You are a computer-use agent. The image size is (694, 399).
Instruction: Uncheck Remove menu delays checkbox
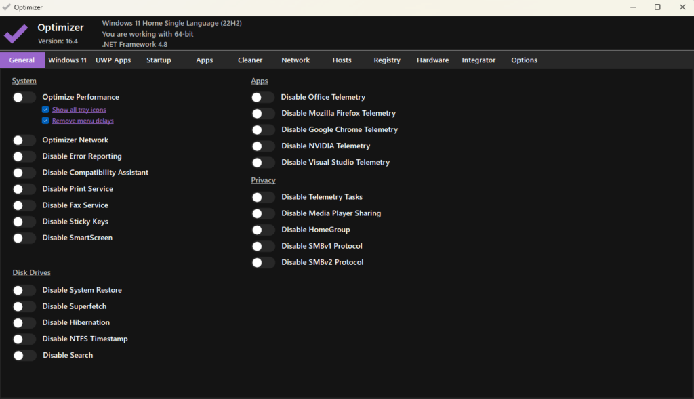[x=45, y=121]
